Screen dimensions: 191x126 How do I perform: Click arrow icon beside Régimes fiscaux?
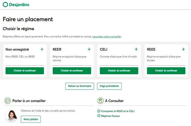point(98,116)
